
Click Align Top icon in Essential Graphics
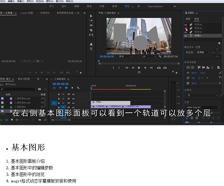click(199, 67)
